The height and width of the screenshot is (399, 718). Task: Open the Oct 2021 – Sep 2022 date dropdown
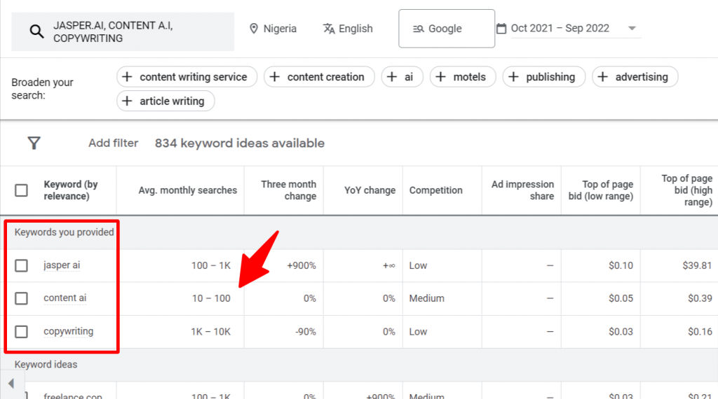pyautogui.click(x=575, y=28)
